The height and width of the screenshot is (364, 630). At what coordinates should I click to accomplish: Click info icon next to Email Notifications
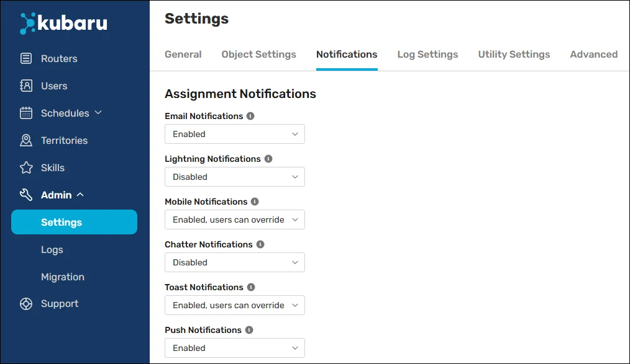point(250,116)
